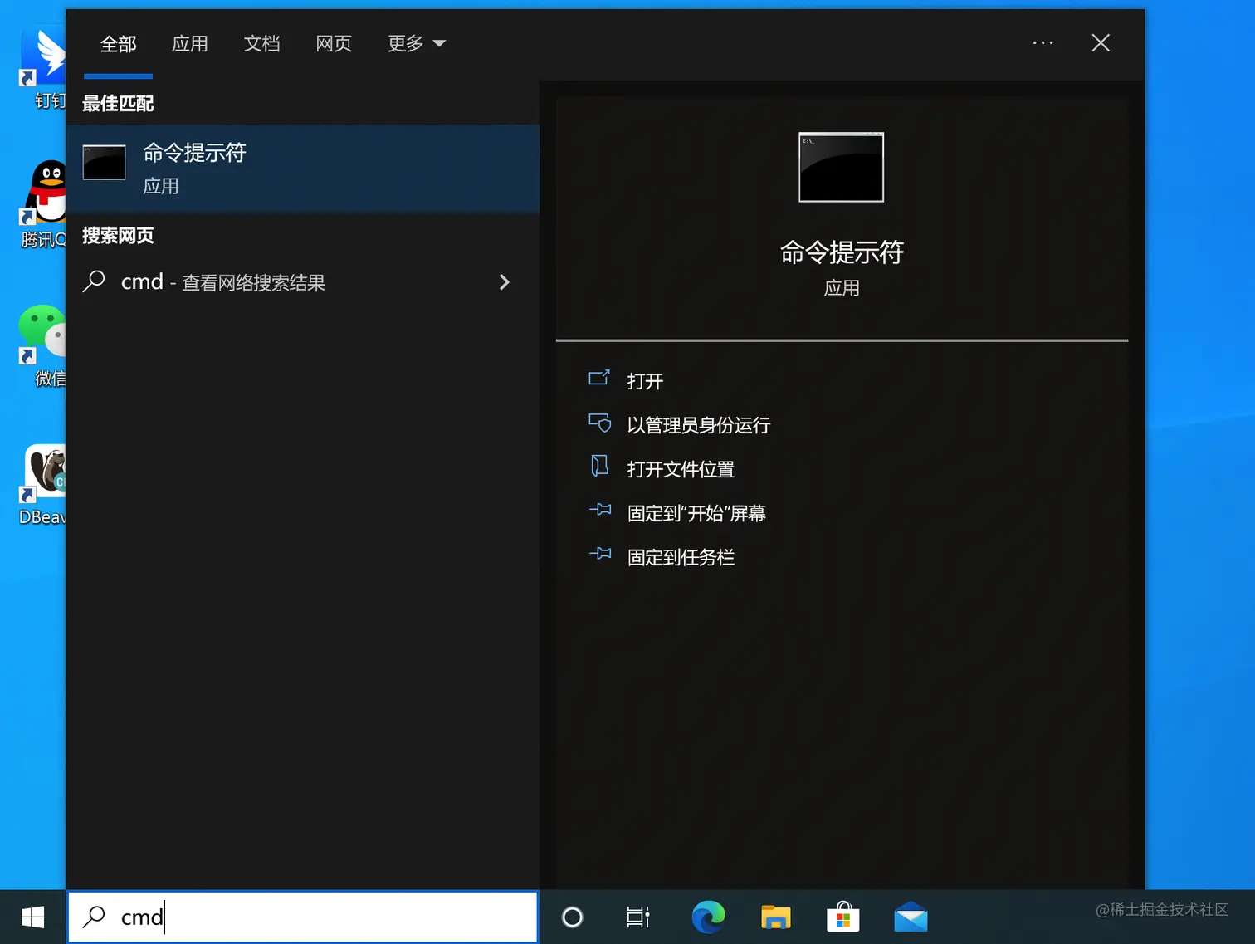The width and height of the screenshot is (1255, 944).
Task: Click 打开 to launch Command Prompt
Action: (645, 381)
